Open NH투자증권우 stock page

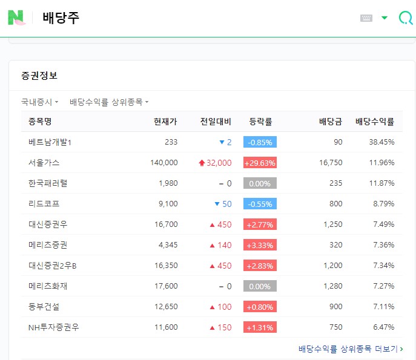tap(54, 327)
